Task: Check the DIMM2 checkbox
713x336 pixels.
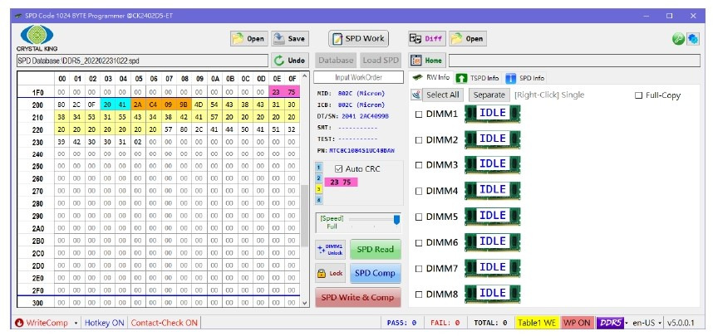Action: point(419,140)
